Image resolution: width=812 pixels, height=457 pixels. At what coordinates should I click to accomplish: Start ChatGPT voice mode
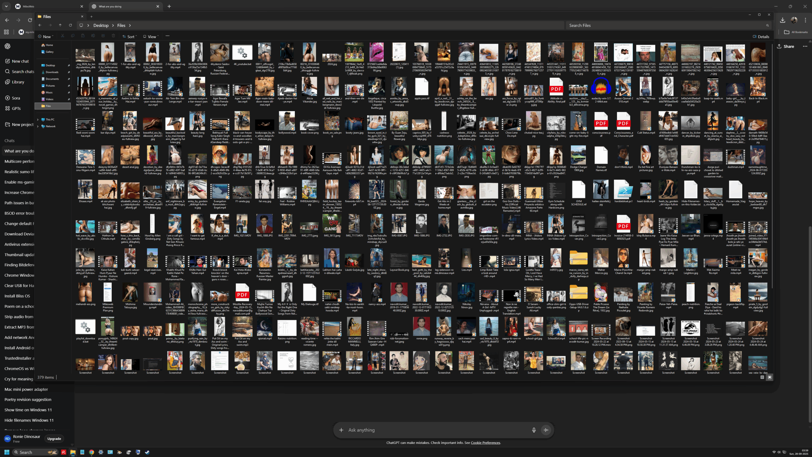click(546, 430)
